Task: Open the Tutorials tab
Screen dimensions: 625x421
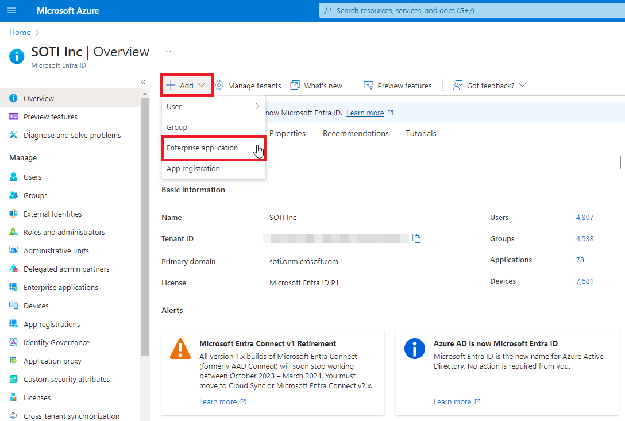Action: (x=420, y=133)
